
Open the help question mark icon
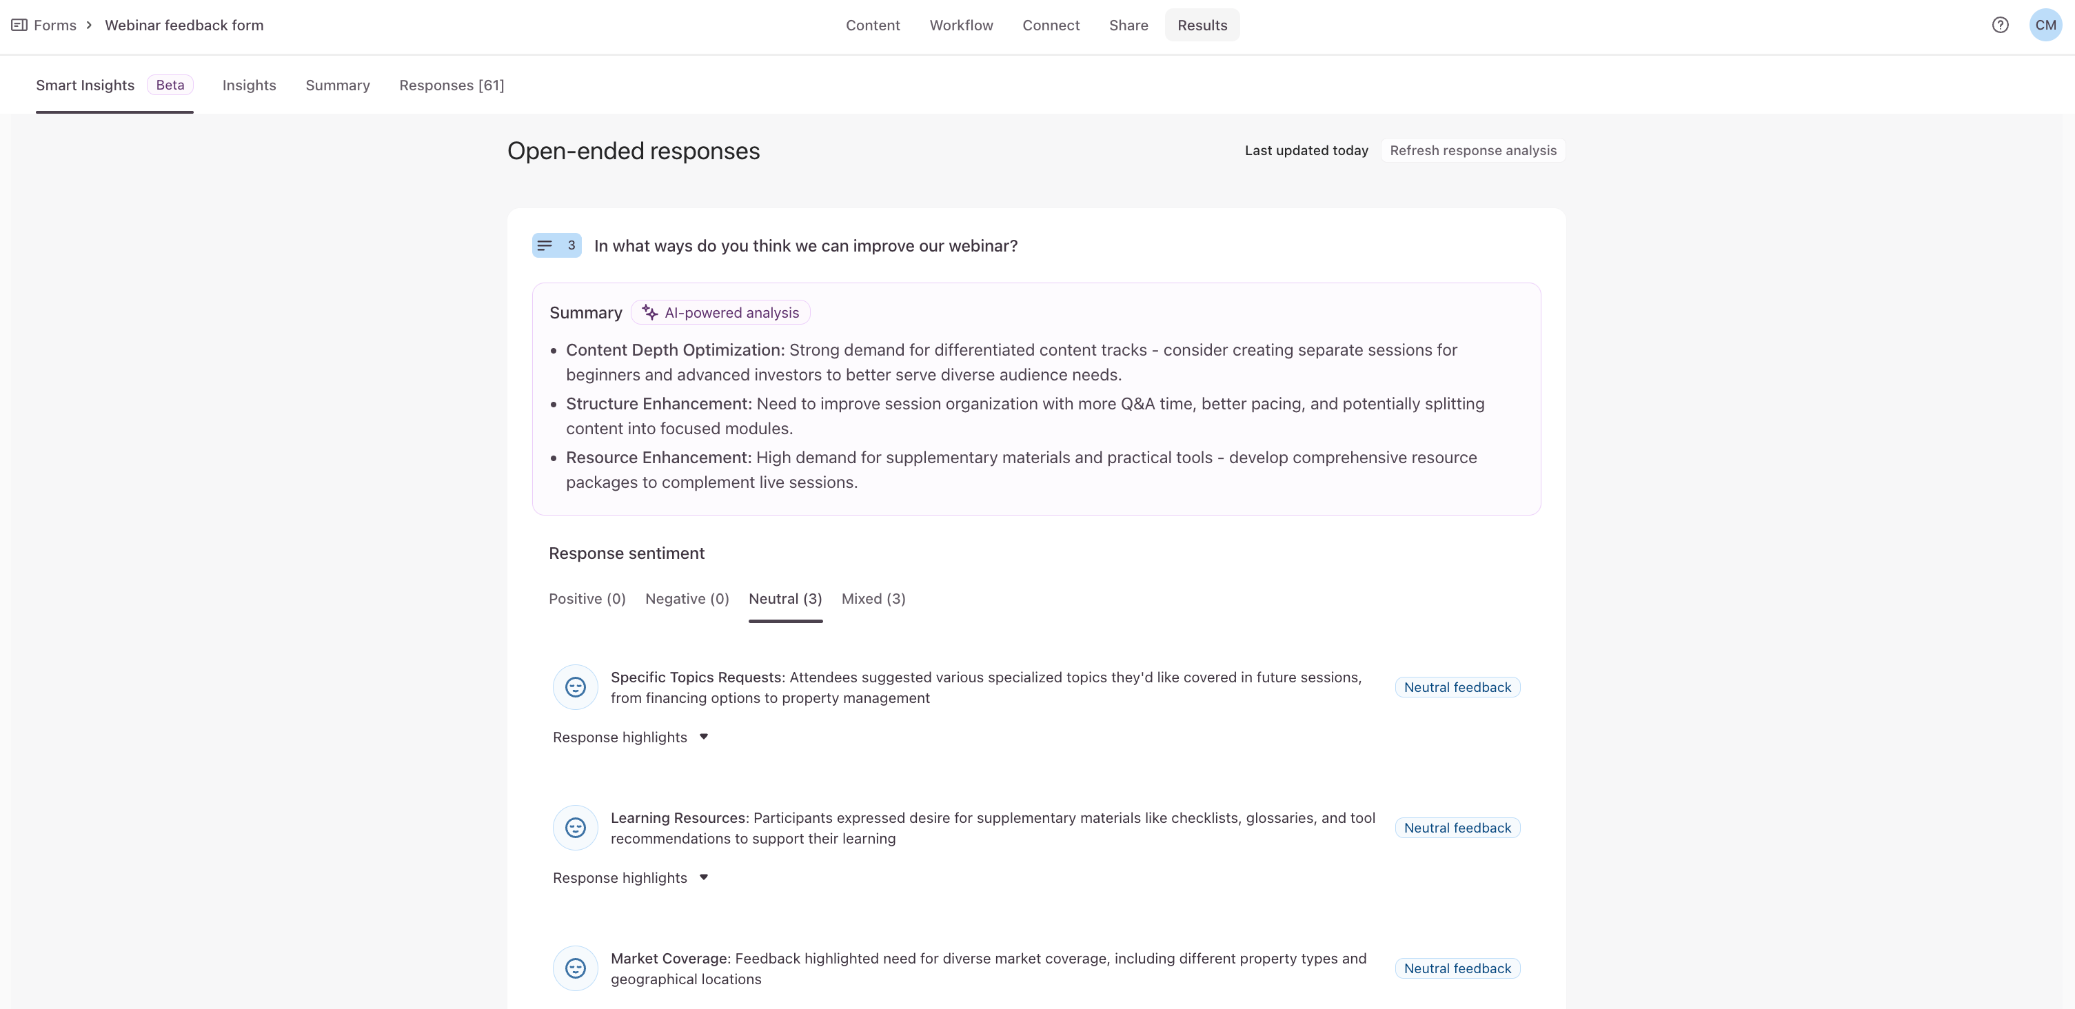tap(1999, 25)
